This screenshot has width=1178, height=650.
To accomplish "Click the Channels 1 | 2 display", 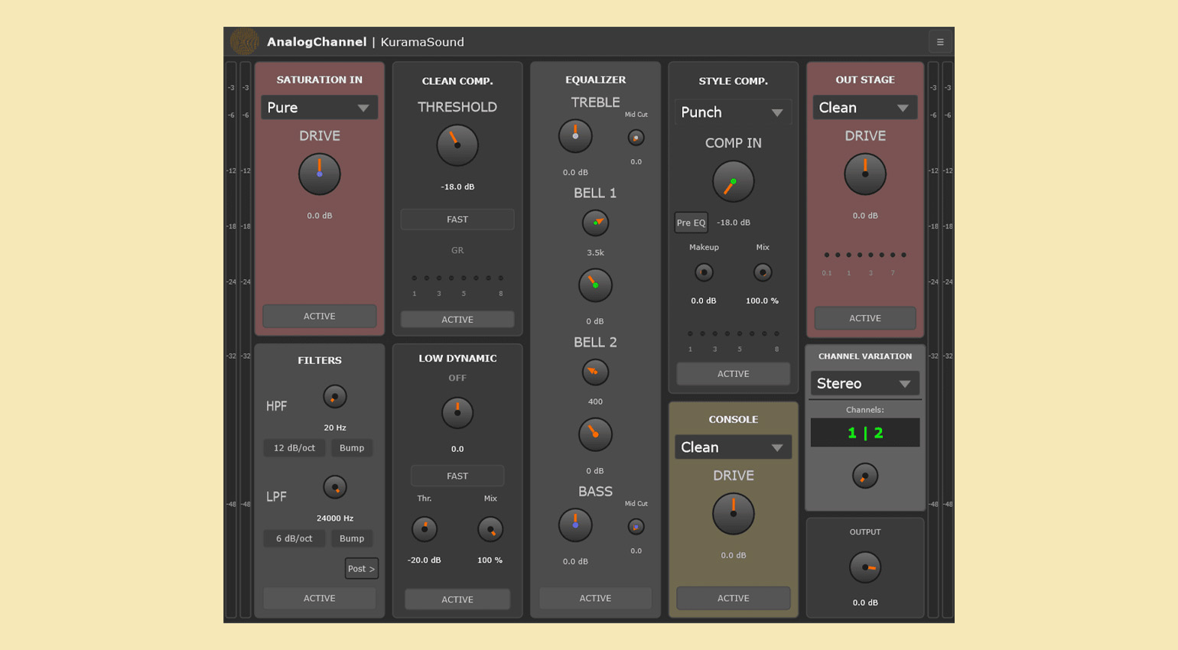I will pos(865,433).
